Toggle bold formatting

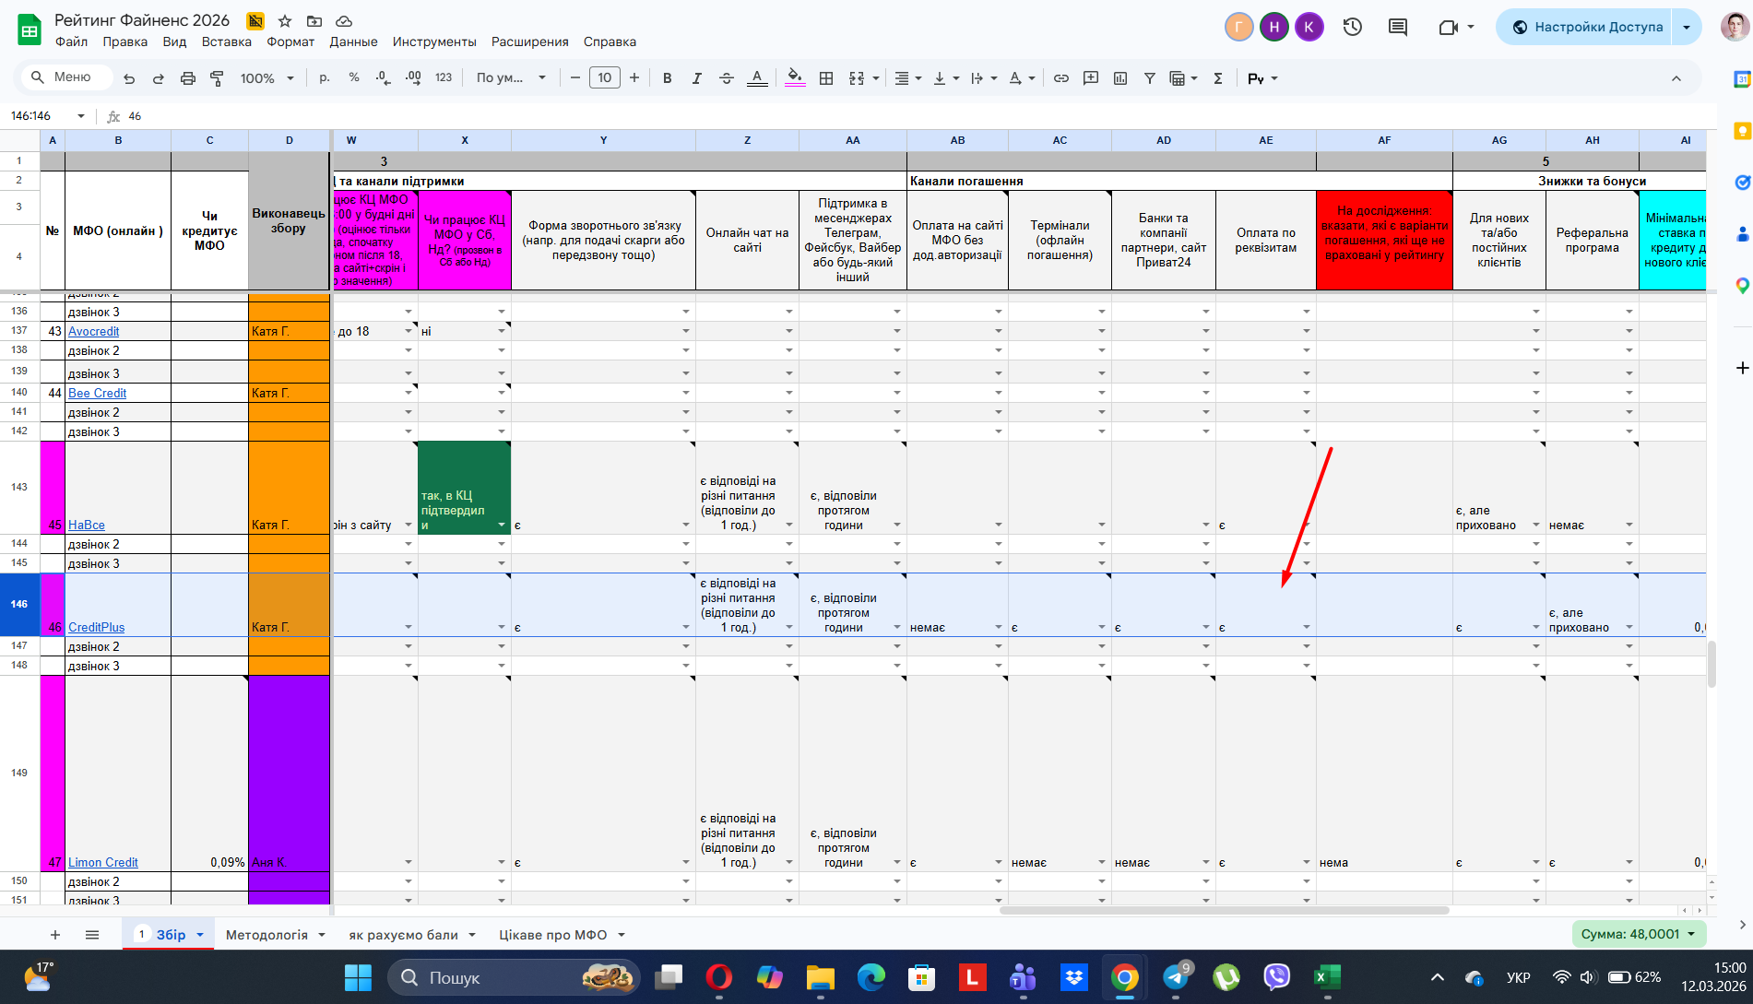coord(667,78)
